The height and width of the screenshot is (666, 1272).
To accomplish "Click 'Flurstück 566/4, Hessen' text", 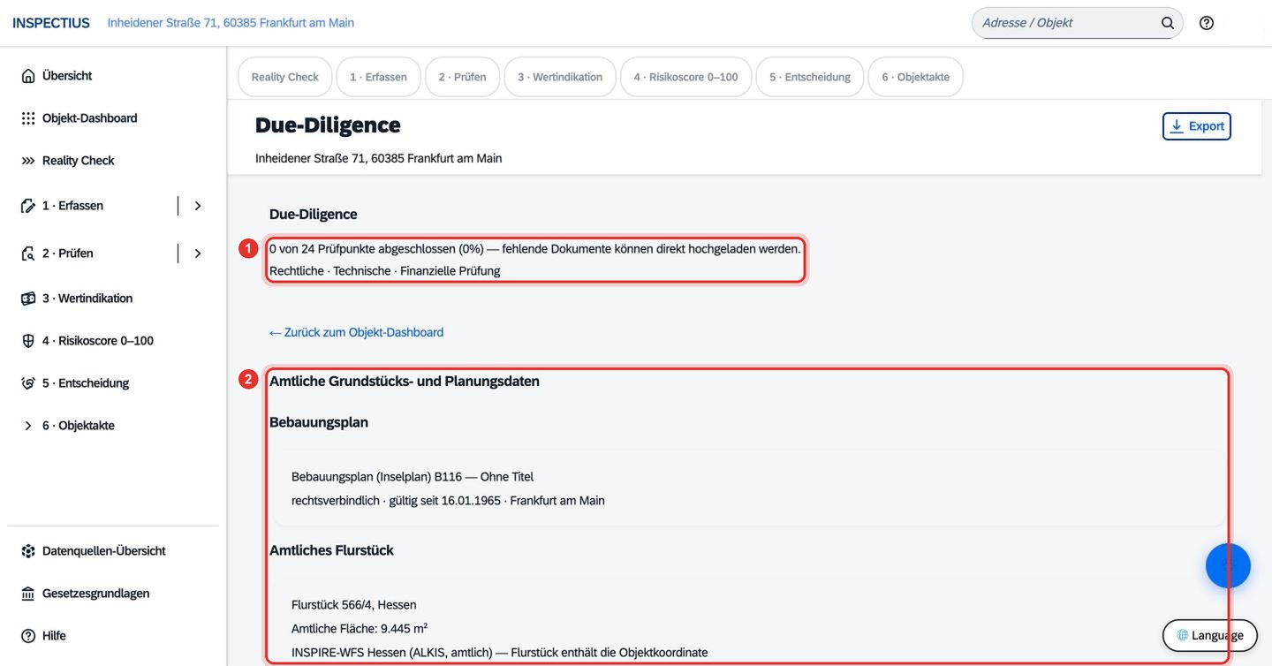I will pos(354,605).
